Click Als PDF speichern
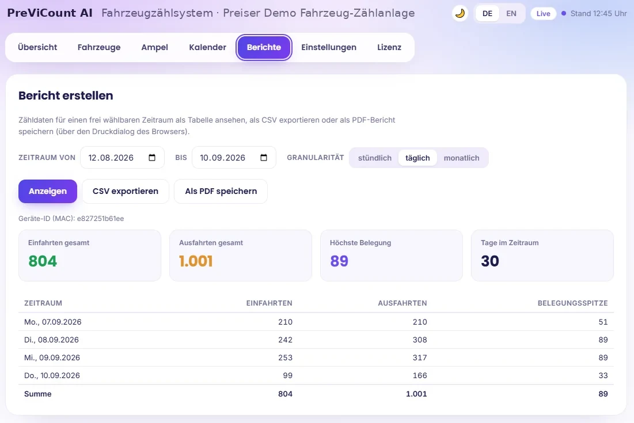Screen dimensions: 634x423 pyautogui.click(x=221, y=191)
